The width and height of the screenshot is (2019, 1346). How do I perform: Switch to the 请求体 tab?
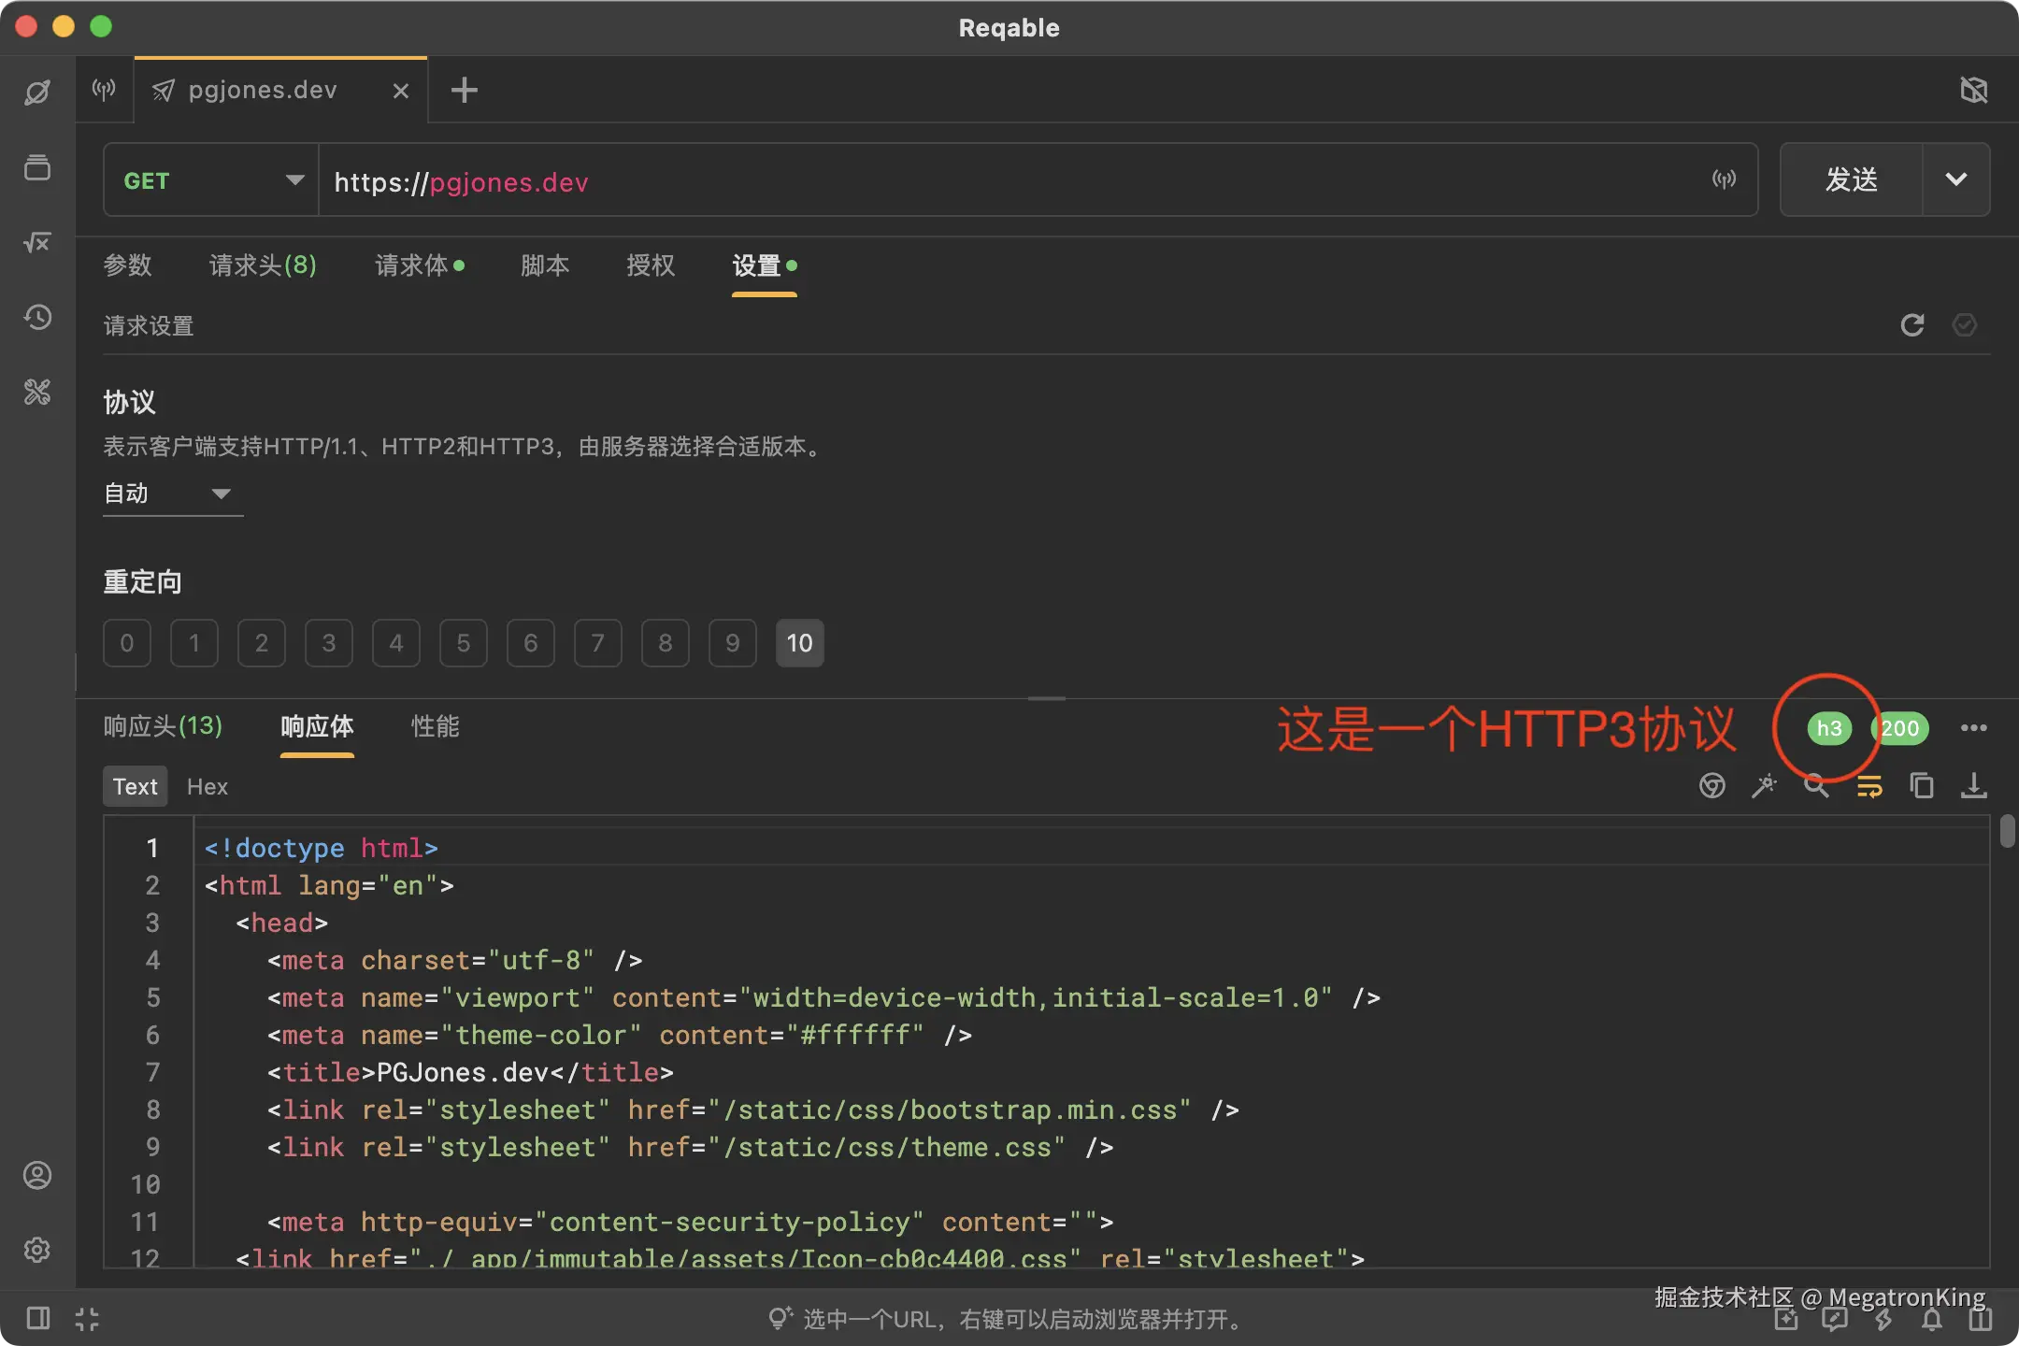click(x=420, y=265)
